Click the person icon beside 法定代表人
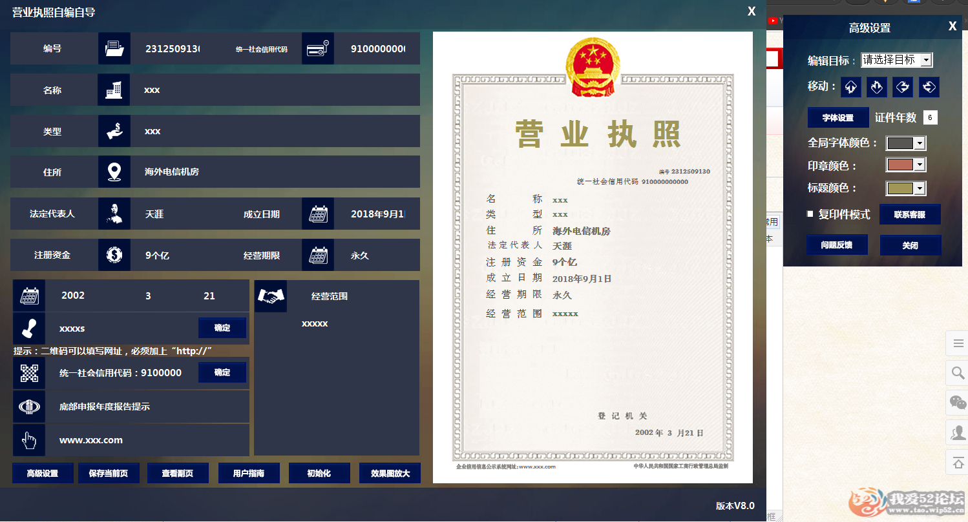The image size is (968, 522). tap(114, 214)
